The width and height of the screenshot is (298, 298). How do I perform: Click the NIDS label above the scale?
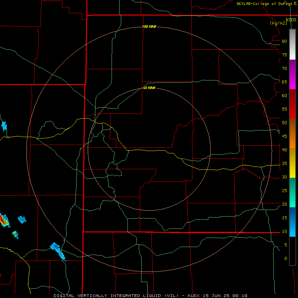pos(291,20)
